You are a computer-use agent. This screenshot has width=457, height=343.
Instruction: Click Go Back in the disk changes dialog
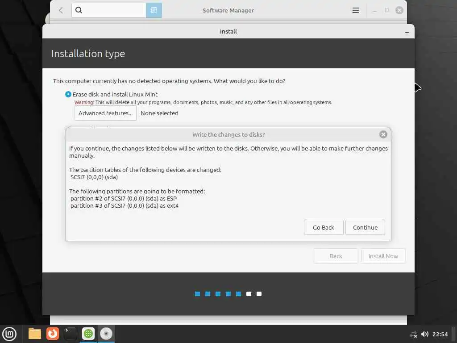coord(323,227)
